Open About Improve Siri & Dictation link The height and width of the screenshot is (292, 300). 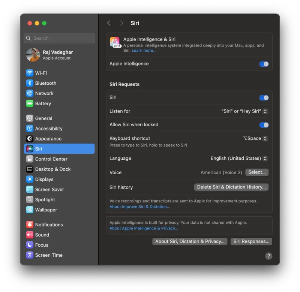pyautogui.click(x=139, y=207)
